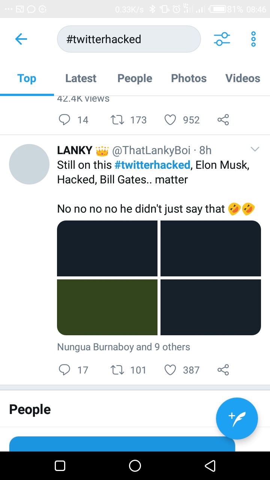Compose a new tweet with floating button
Screen dimensions: 270x480
pos(237,418)
